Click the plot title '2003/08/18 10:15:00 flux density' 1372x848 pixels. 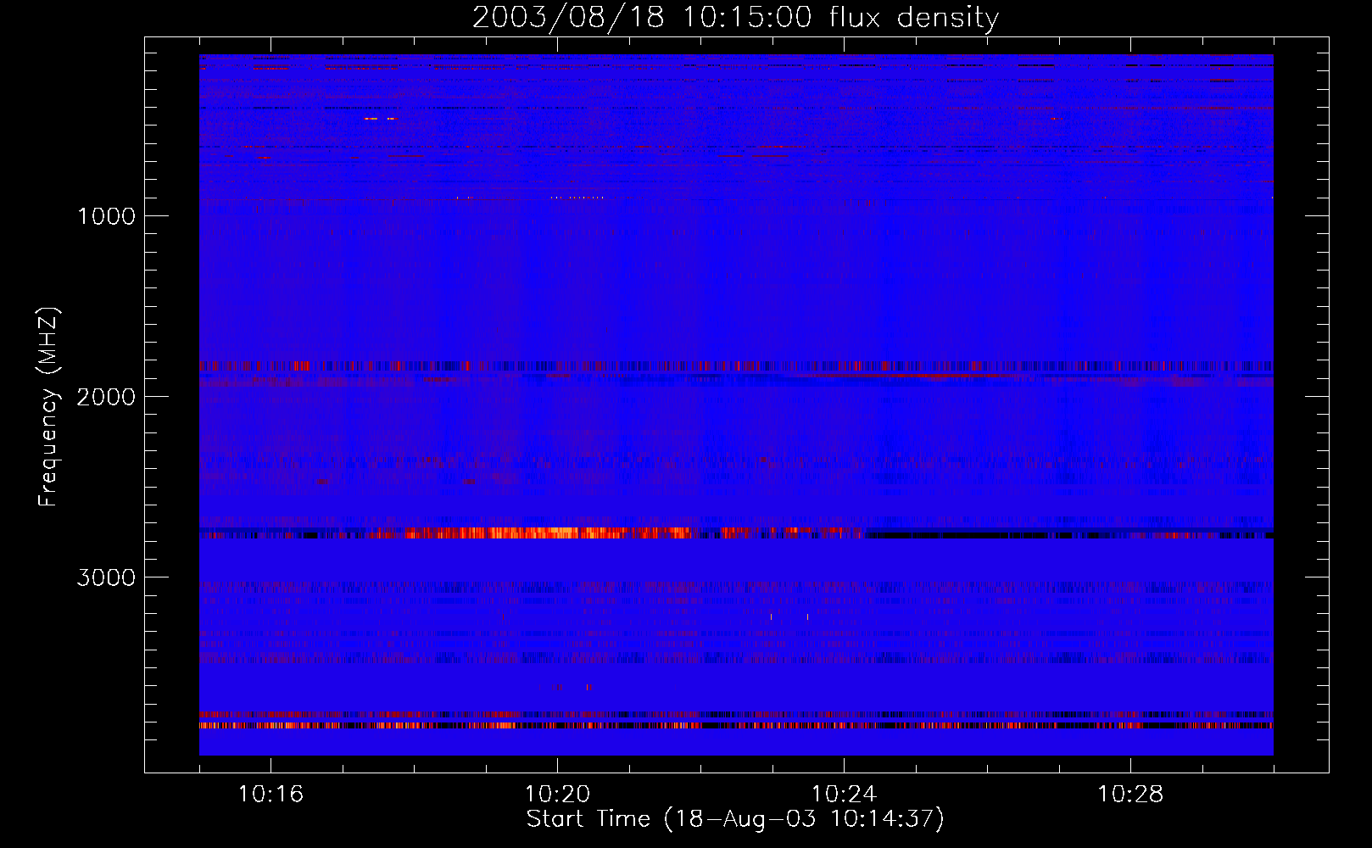(x=735, y=17)
